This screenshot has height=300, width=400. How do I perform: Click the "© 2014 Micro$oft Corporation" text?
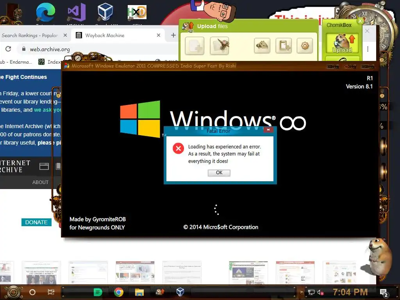221,227
